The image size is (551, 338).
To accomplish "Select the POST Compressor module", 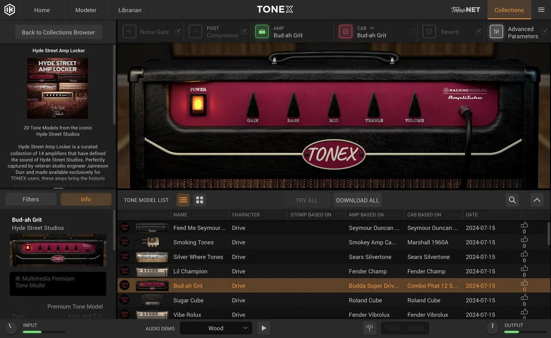I will coord(195,31).
